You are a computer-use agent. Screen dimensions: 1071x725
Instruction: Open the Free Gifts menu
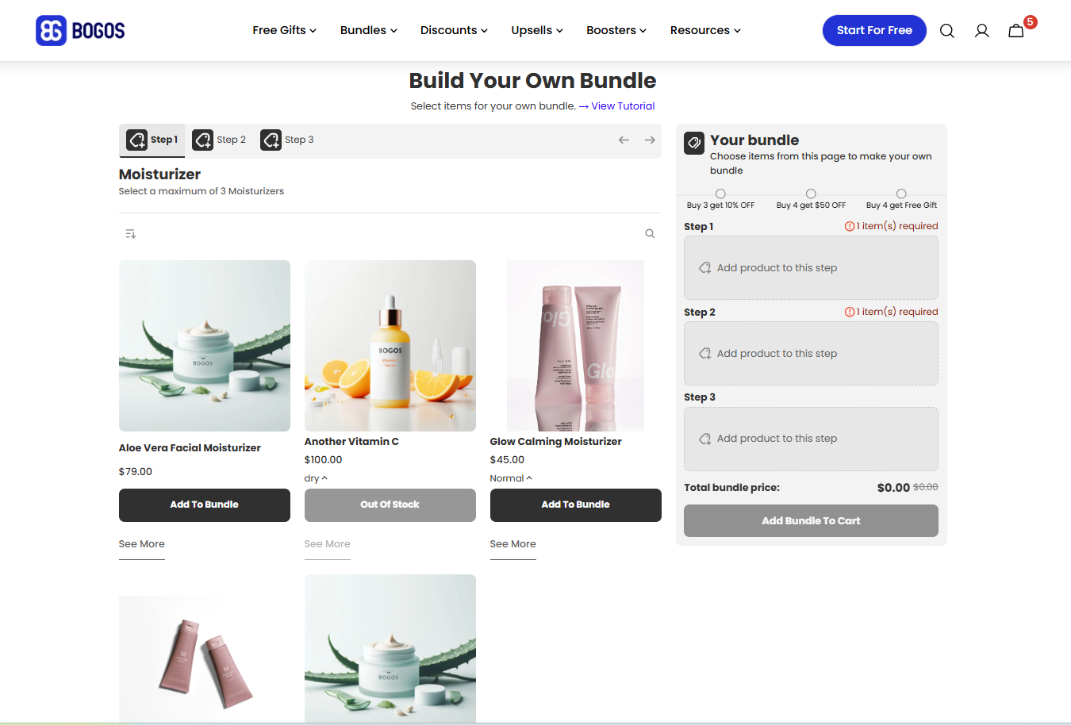point(283,30)
